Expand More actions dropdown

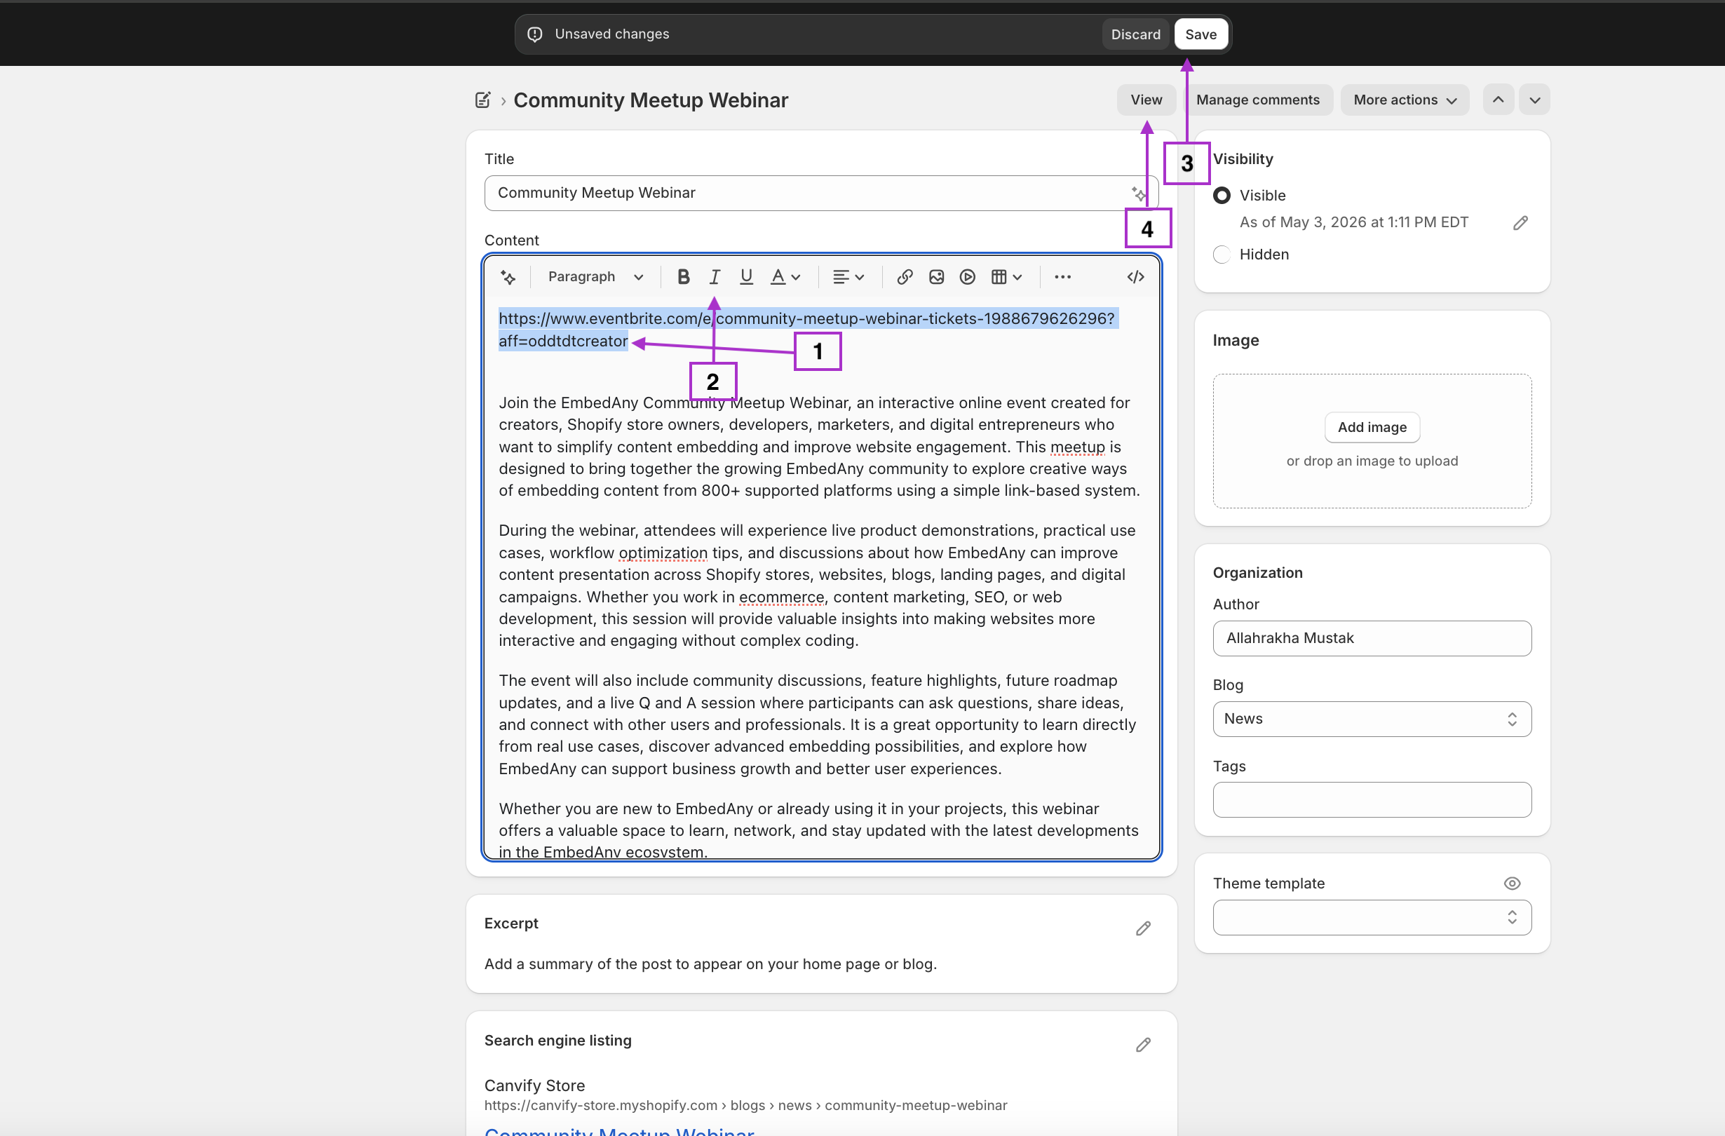[x=1405, y=100]
